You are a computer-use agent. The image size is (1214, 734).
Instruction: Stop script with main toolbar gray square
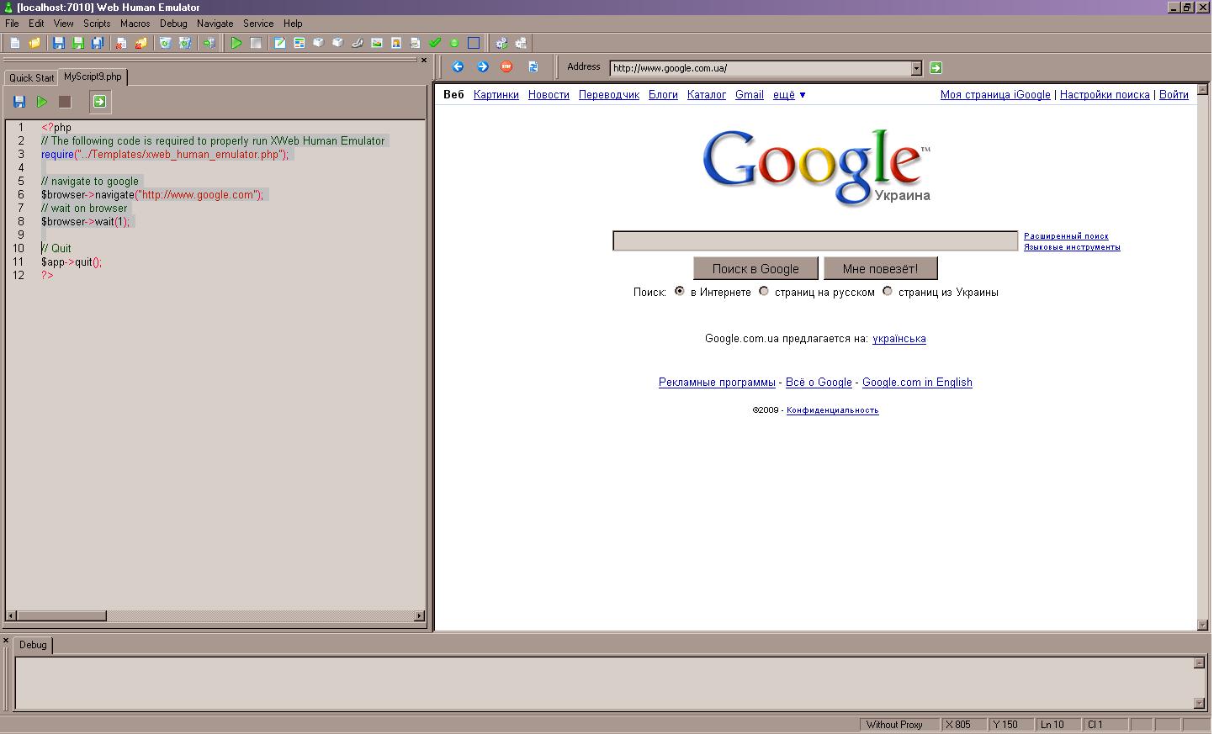tap(256, 43)
